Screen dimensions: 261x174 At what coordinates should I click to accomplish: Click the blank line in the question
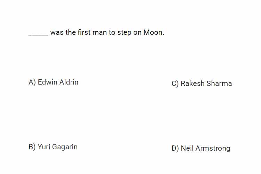tap(38, 35)
